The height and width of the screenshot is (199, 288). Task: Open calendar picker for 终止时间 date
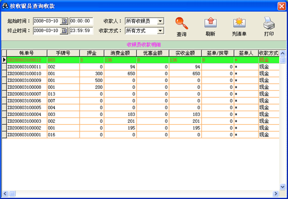[64, 31]
